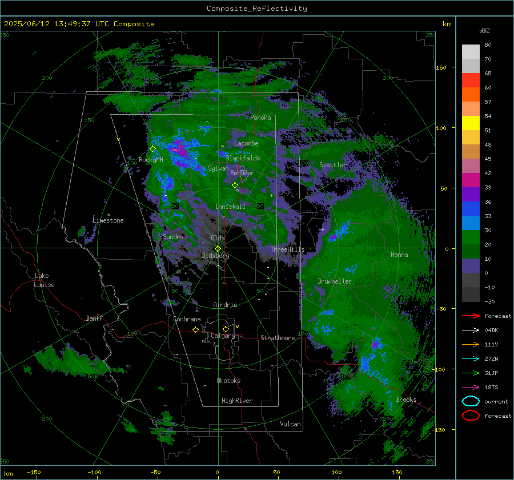514x480 pixels.
Task: Click the slate-purple 0-10 dBZ swatch
Action: tap(471, 266)
